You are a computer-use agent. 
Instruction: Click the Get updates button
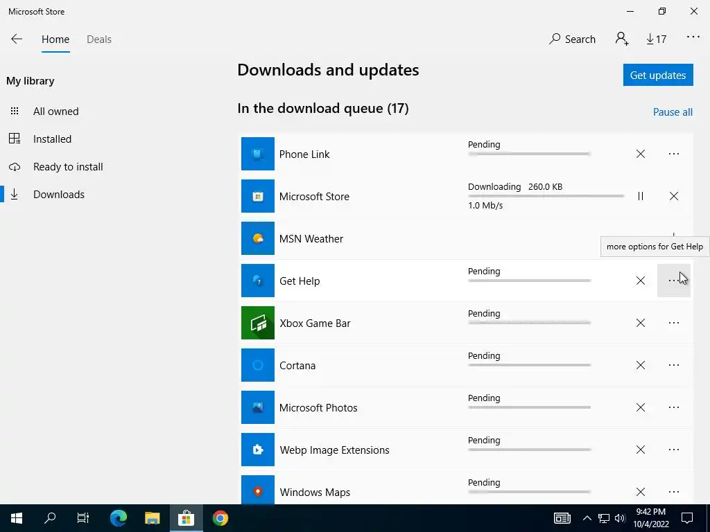pyautogui.click(x=658, y=75)
